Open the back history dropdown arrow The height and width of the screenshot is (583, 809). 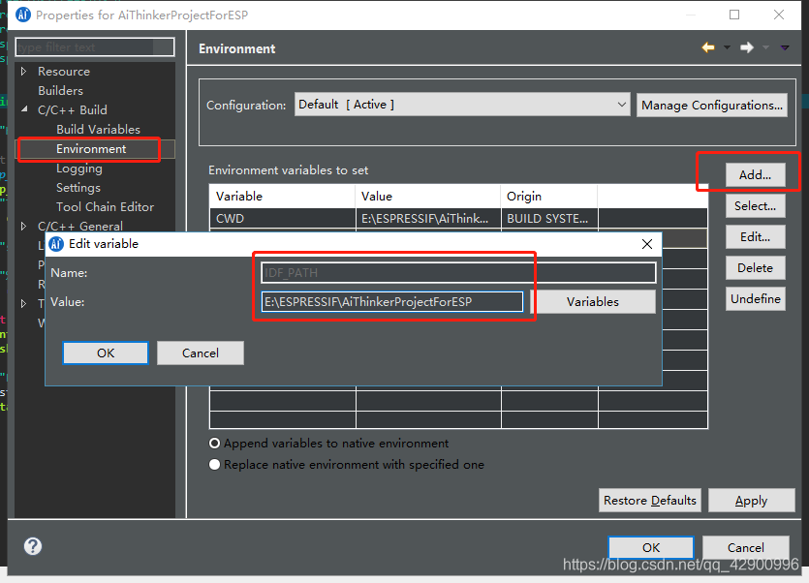[x=727, y=47]
